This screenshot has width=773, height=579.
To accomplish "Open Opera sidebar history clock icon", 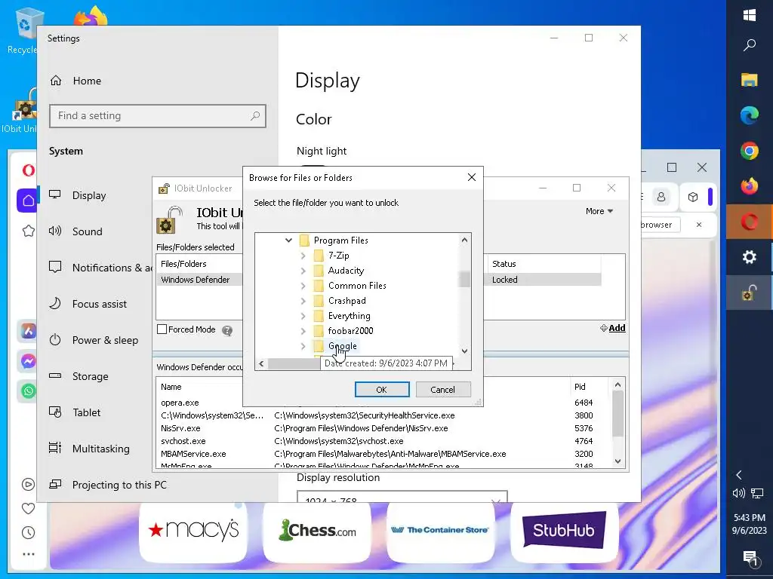I will coord(28,532).
